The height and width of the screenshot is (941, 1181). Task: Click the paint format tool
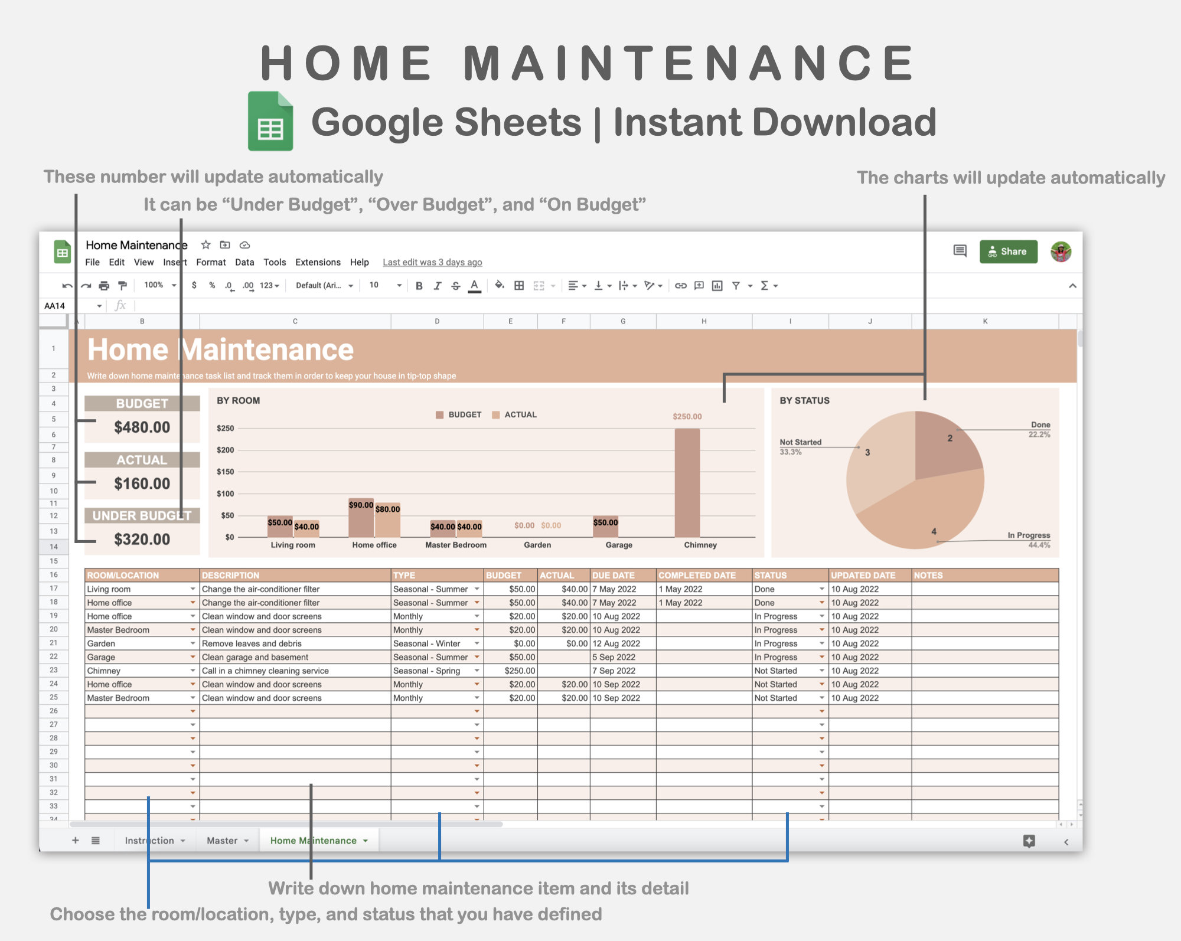point(122,286)
